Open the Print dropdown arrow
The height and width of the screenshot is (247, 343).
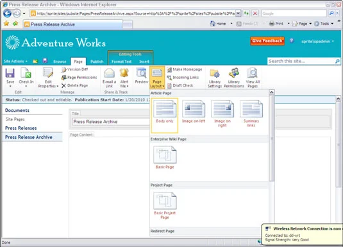pyautogui.click(x=289, y=24)
